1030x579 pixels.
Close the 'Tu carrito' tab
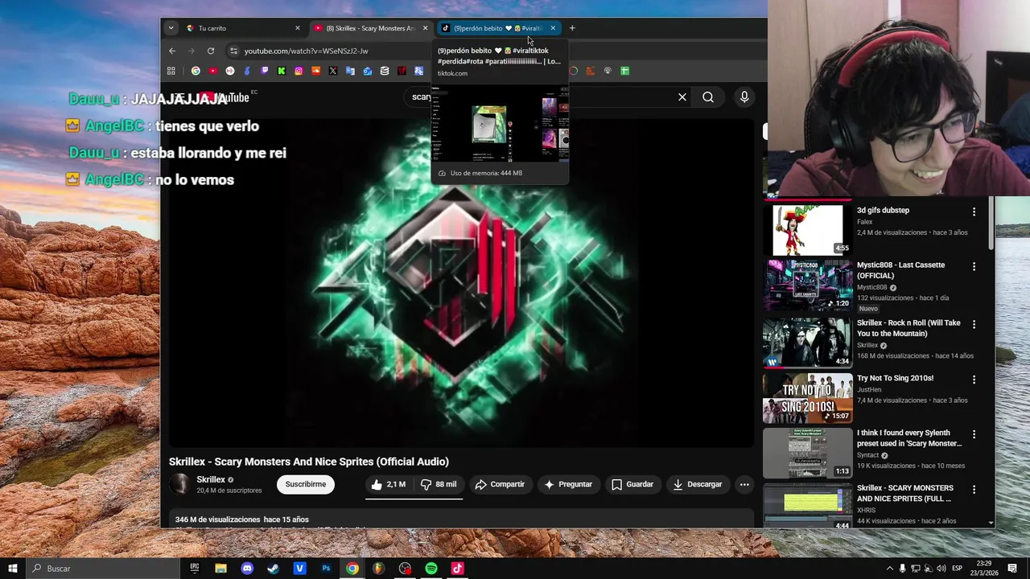click(297, 28)
